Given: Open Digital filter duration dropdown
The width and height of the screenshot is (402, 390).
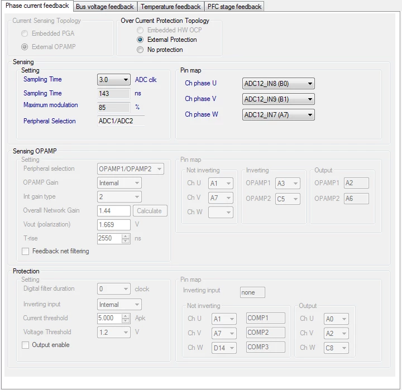Looking at the screenshot, I should (114, 289).
